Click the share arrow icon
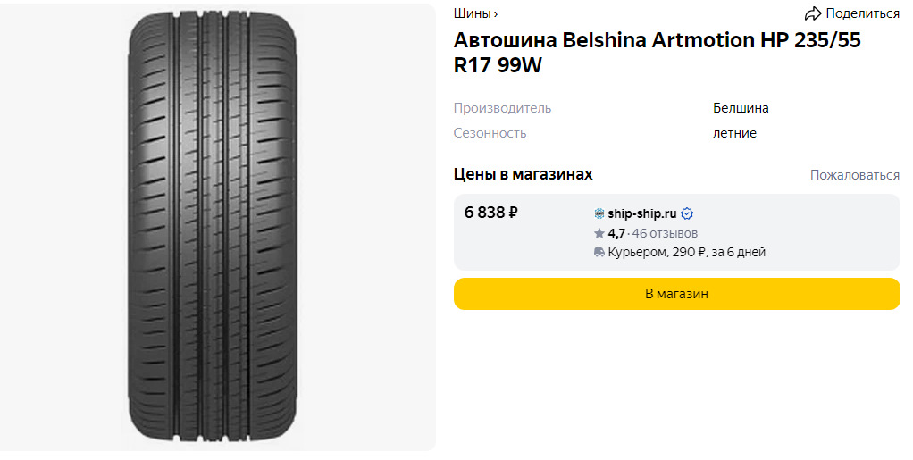Screen dimensions: 913x460 click(812, 13)
